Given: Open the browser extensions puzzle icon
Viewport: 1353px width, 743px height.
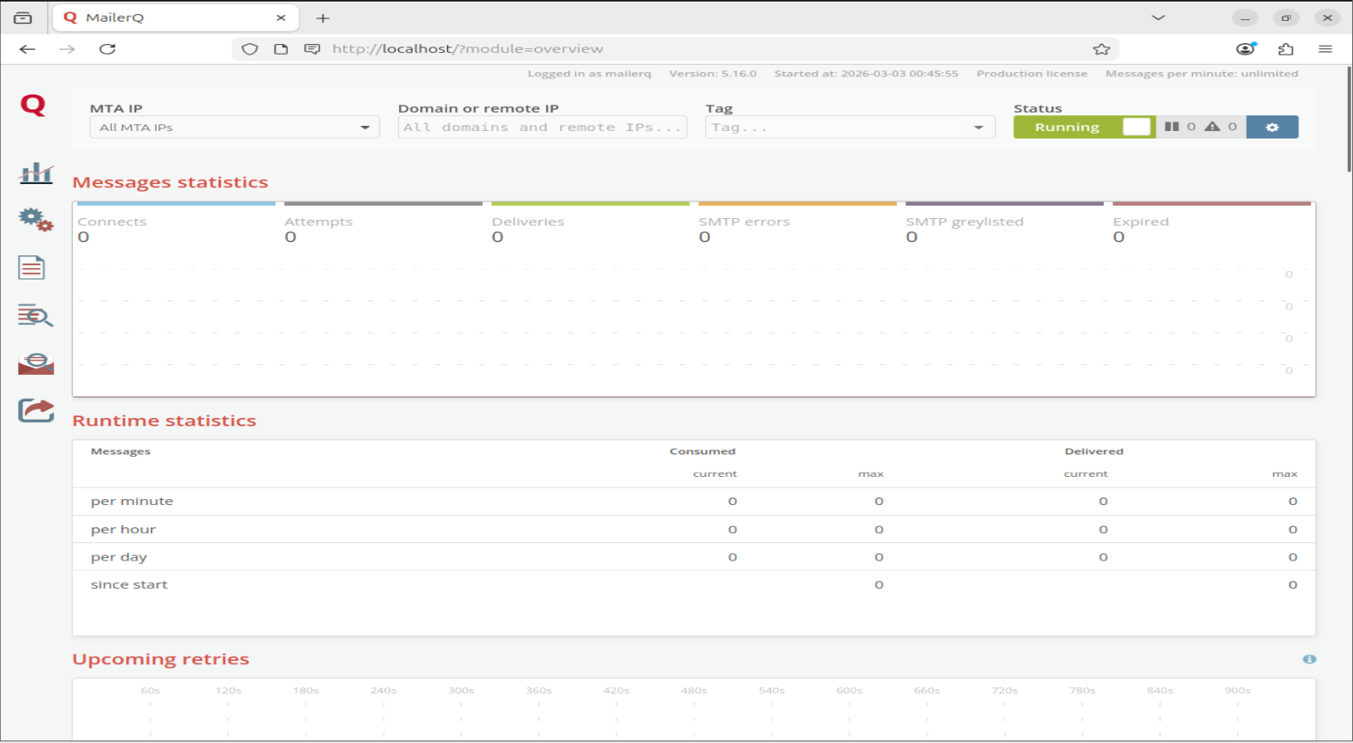Looking at the screenshot, I should tap(1286, 49).
